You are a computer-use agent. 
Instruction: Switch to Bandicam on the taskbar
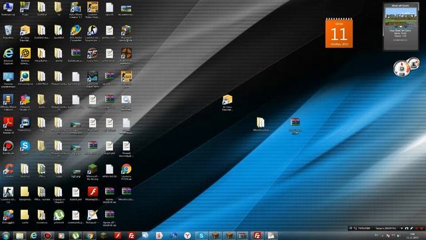click(47, 235)
